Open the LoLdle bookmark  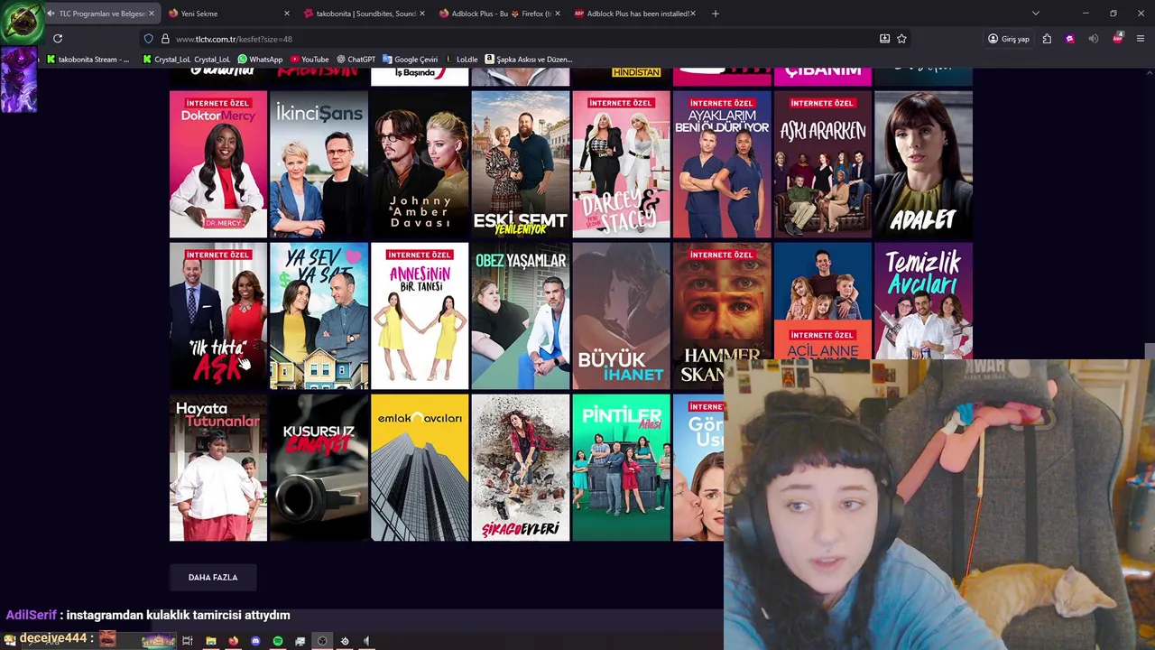click(x=462, y=60)
